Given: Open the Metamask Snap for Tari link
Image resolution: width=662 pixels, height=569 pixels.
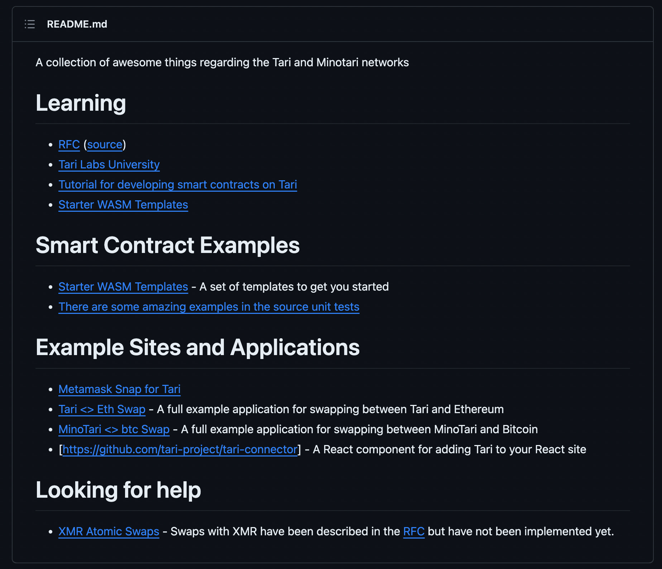Looking at the screenshot, I should point(119,389).
